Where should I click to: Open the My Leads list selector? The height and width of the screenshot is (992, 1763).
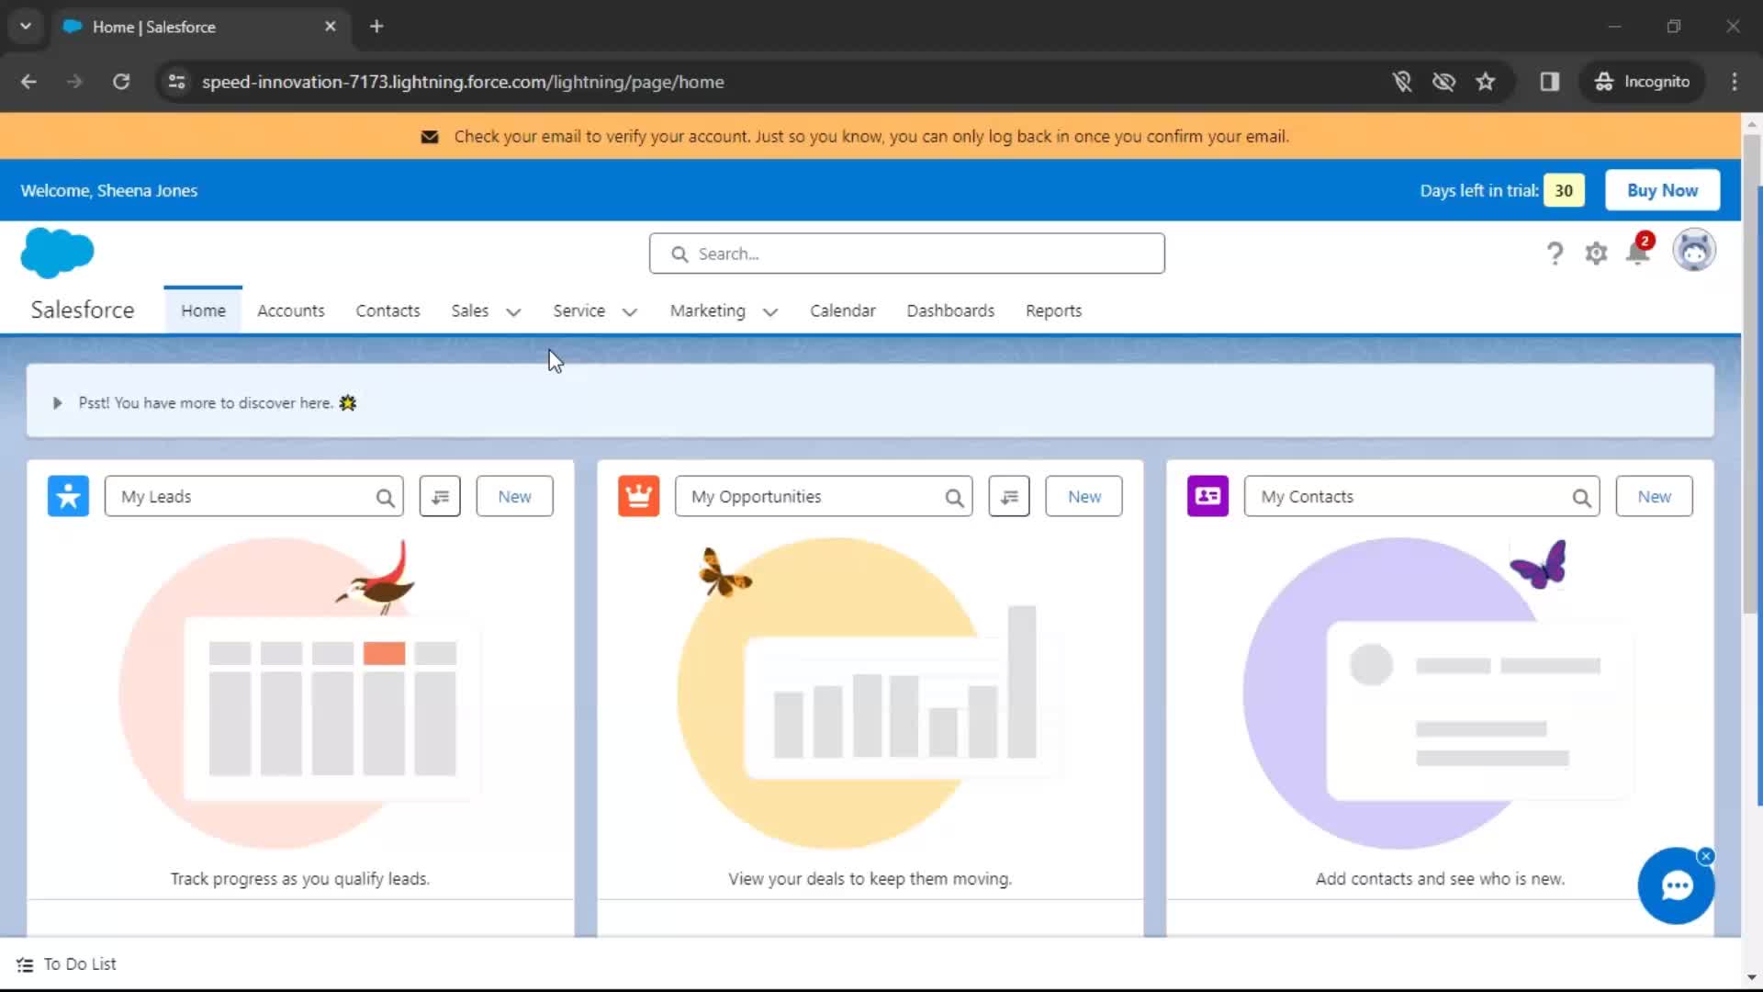click(x=253, y=496)
